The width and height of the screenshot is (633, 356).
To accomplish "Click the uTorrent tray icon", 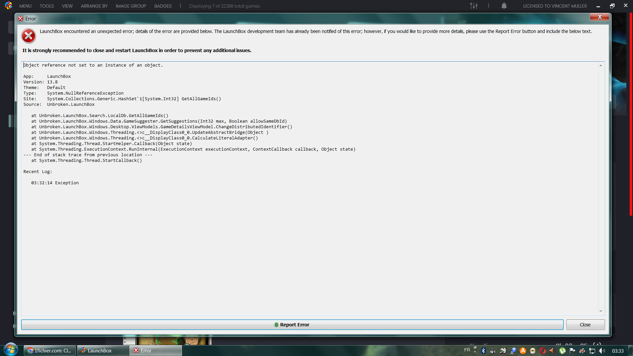I will point(562,351).
